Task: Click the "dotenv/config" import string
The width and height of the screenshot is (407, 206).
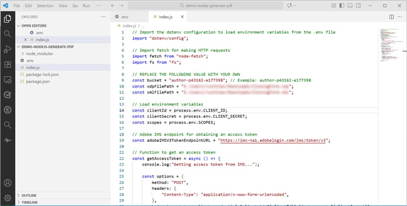Action: [x=168, y=38]
